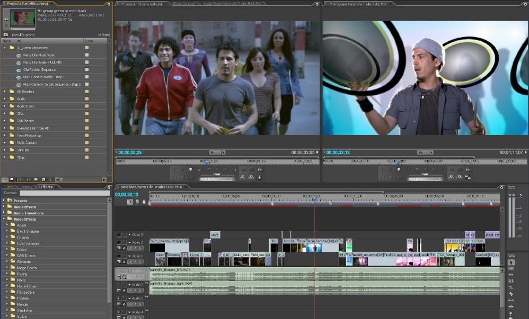The width and height of the screenshot is (529, 319).
Task: Sort the Project panel by Name column
Action: 42,41
